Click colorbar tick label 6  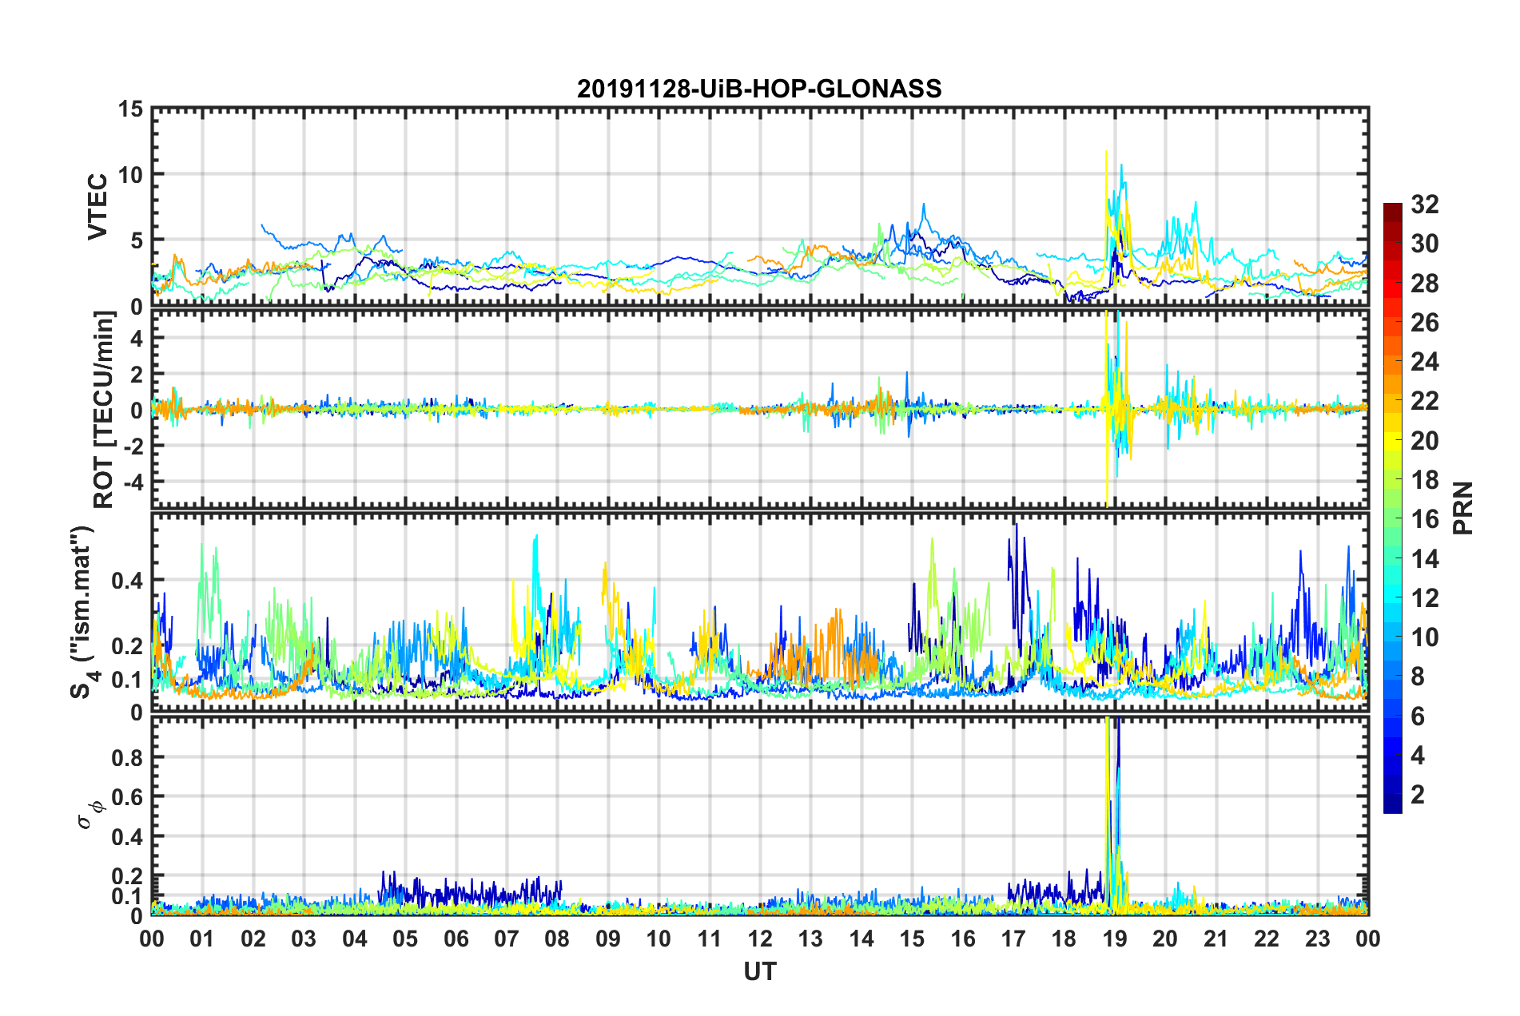1418,716
